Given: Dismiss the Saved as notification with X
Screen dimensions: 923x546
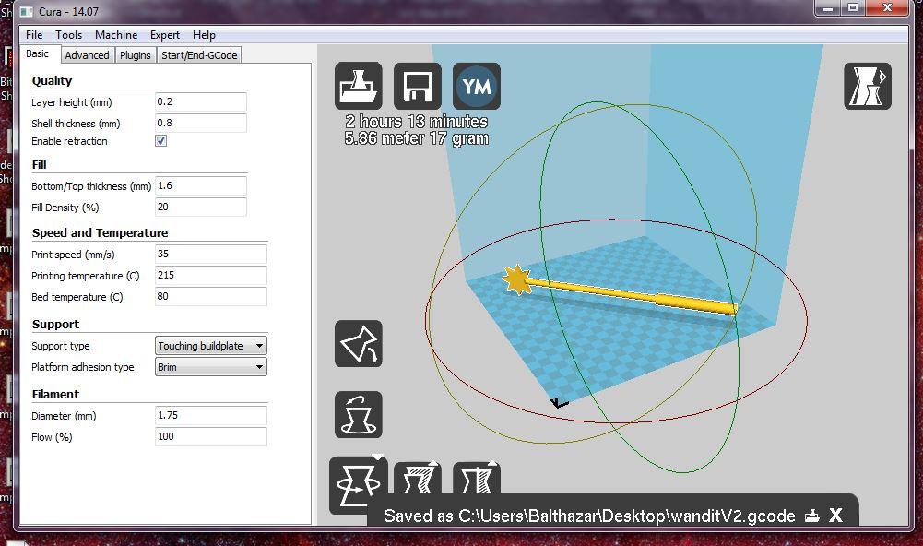Looking at the screenshot, I should click(835, 516).
